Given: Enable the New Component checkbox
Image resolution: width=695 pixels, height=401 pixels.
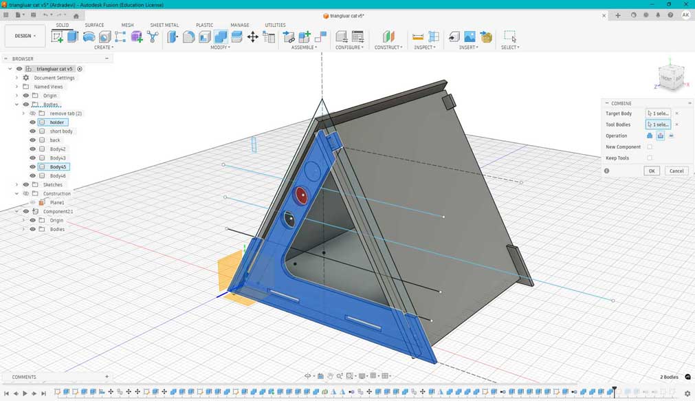Looking at the screenshot, I should click(650, 147).
